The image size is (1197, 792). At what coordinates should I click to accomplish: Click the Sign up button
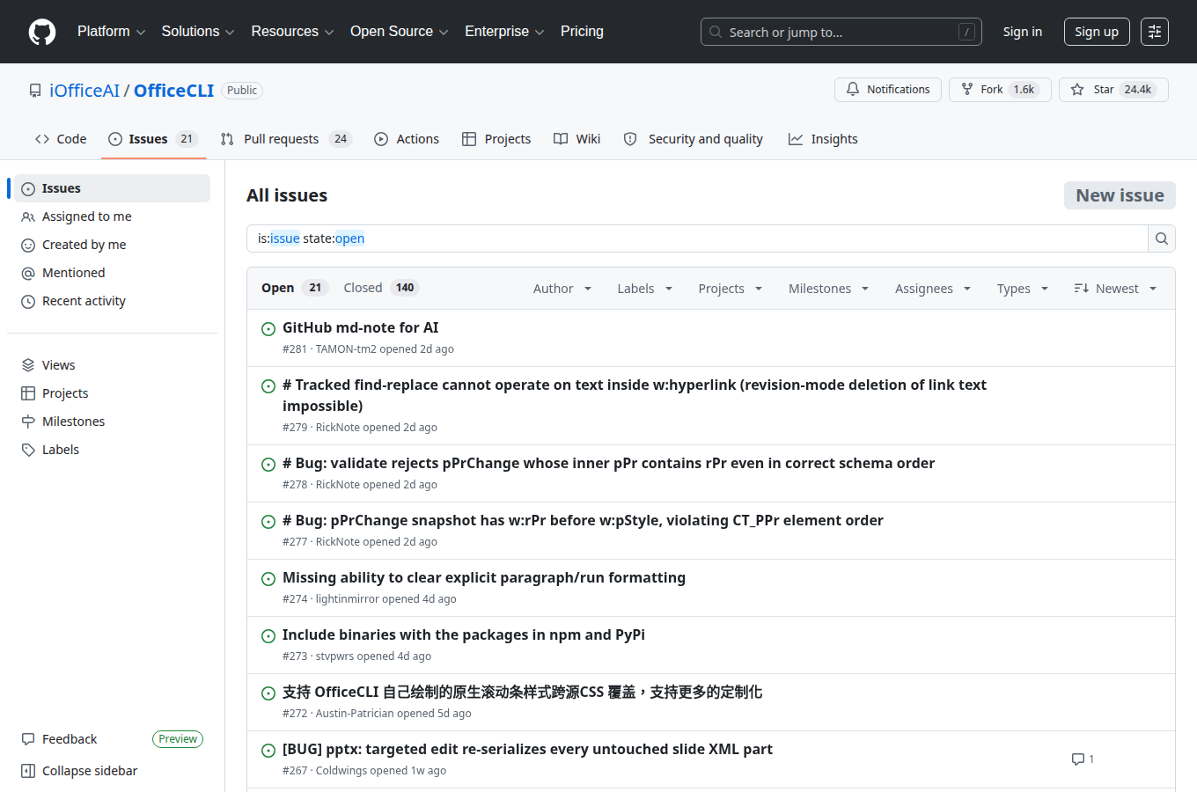[1097, 32]
